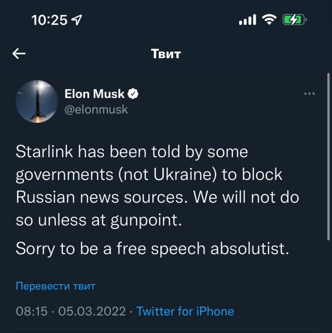Open profile via Elon Musk display name
The height and width of the screenshot is (333, 332).
(94, 94)
